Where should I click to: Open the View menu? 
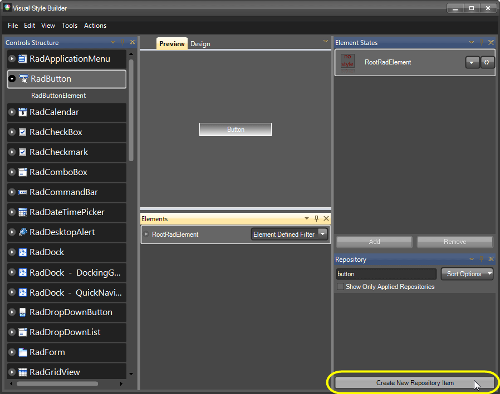tap(48, 26)
